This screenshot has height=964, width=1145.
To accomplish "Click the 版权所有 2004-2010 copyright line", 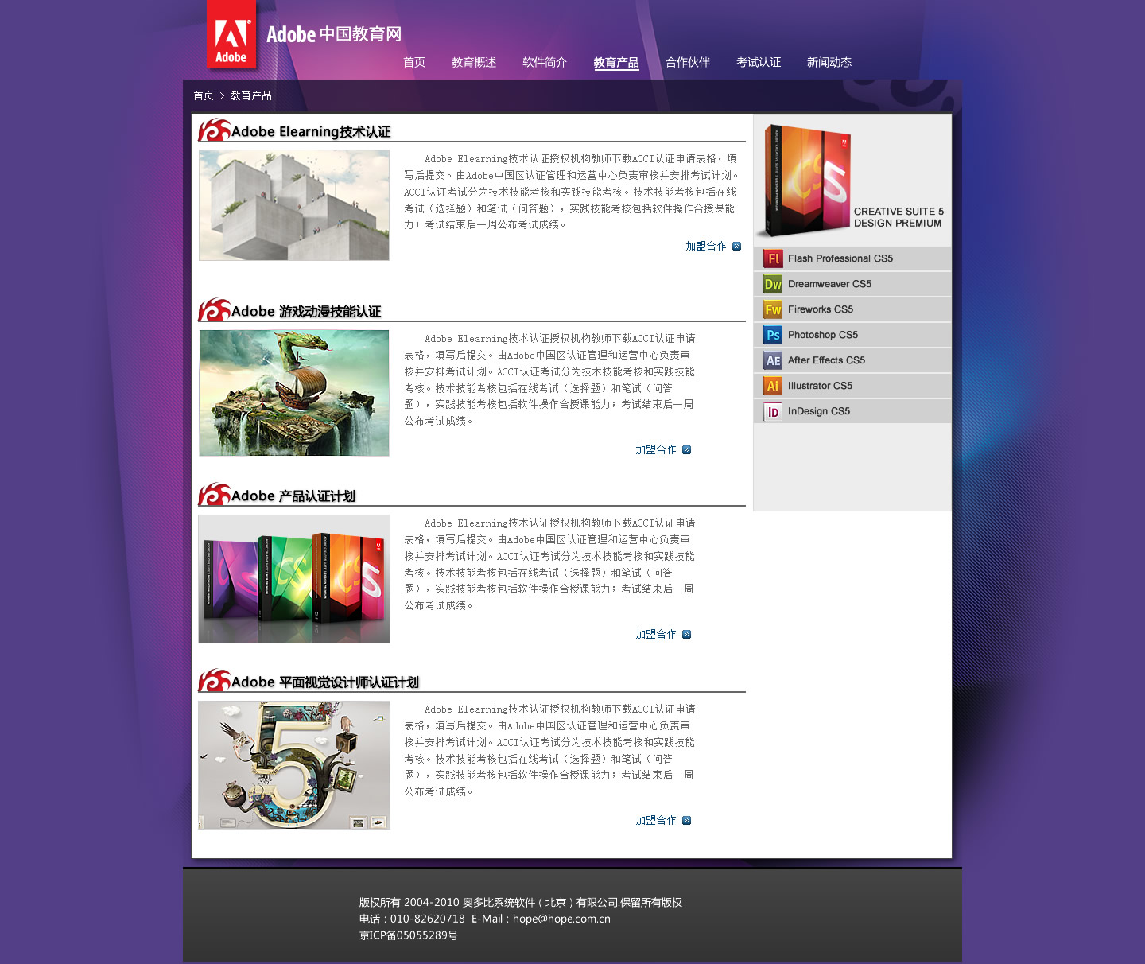I will (521, 902).
